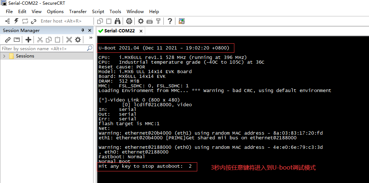Click Connect link icon in Session Manager
The image size is (369, 183).
(8, 40)
